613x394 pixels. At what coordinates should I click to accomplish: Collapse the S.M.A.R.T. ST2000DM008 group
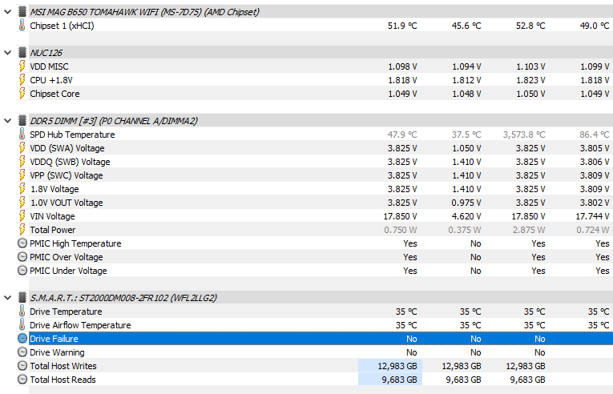click(x=7, y=298)
